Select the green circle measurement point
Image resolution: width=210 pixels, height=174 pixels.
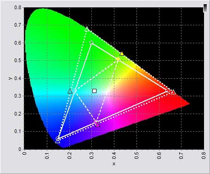tap(91, 43)
